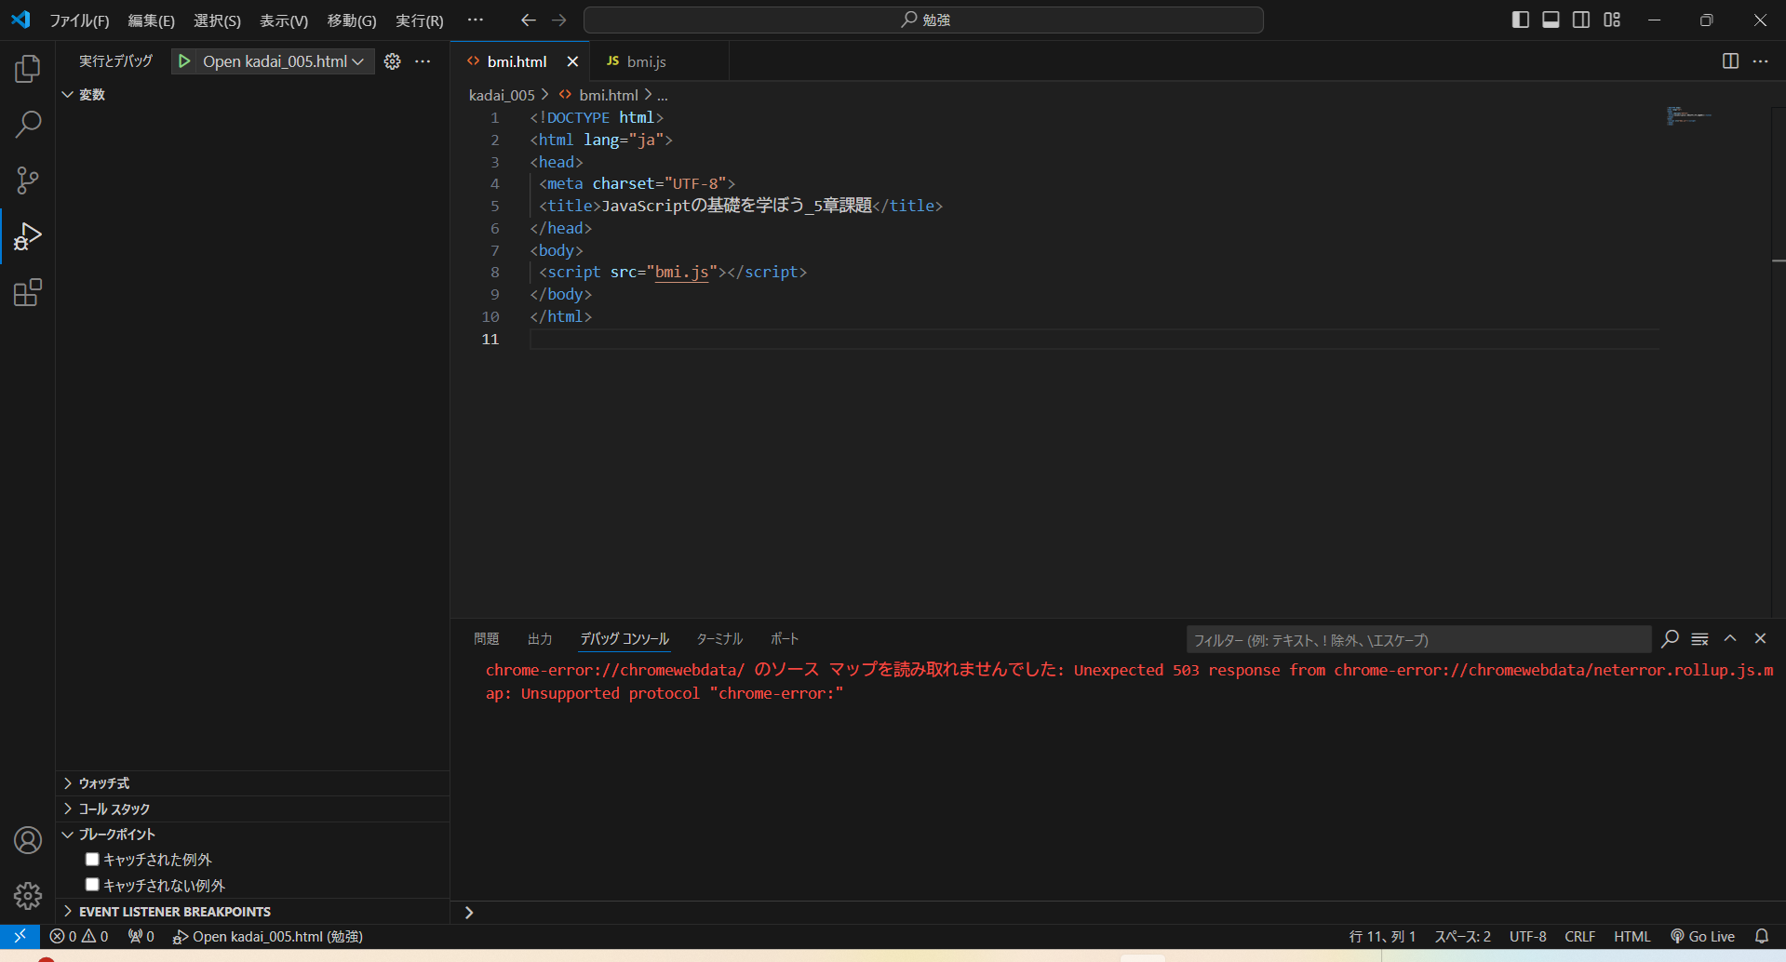The height and width of the screenshot is (962, 1786).
Task: Open the 編集(E) menu
Action: (x=152, y=20)
